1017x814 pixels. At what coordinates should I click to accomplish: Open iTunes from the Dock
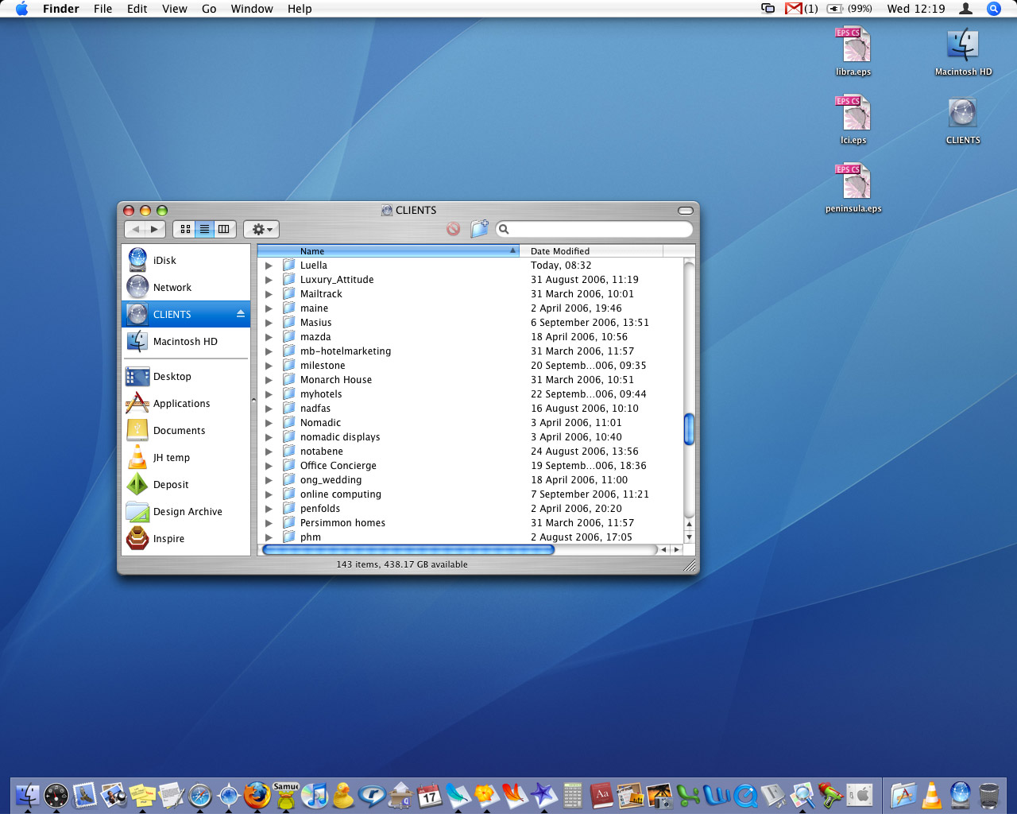315,794
